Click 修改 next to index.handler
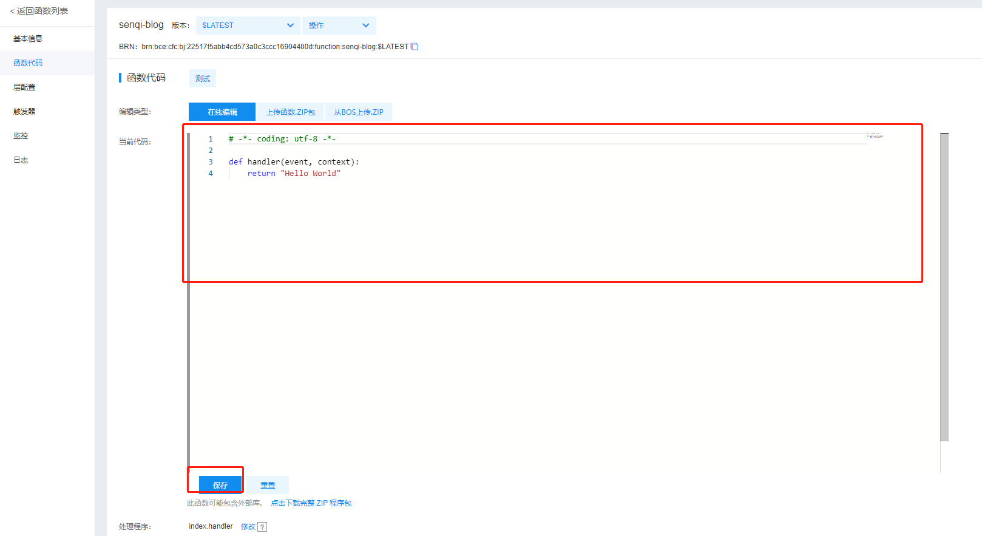 248,527
